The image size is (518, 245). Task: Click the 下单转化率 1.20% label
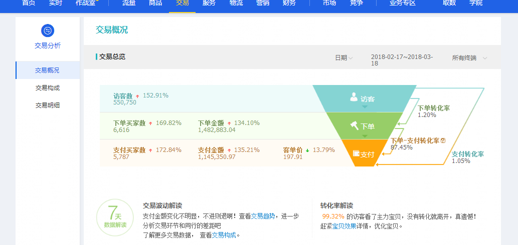433,111
